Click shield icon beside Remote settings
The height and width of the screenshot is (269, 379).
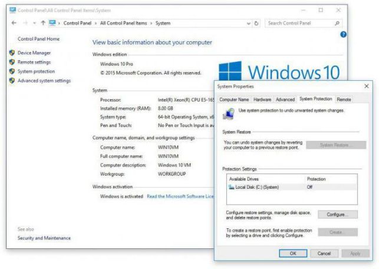coord(12,62)
